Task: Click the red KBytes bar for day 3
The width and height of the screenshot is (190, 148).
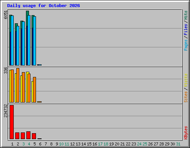Action: tap(23, 136)
